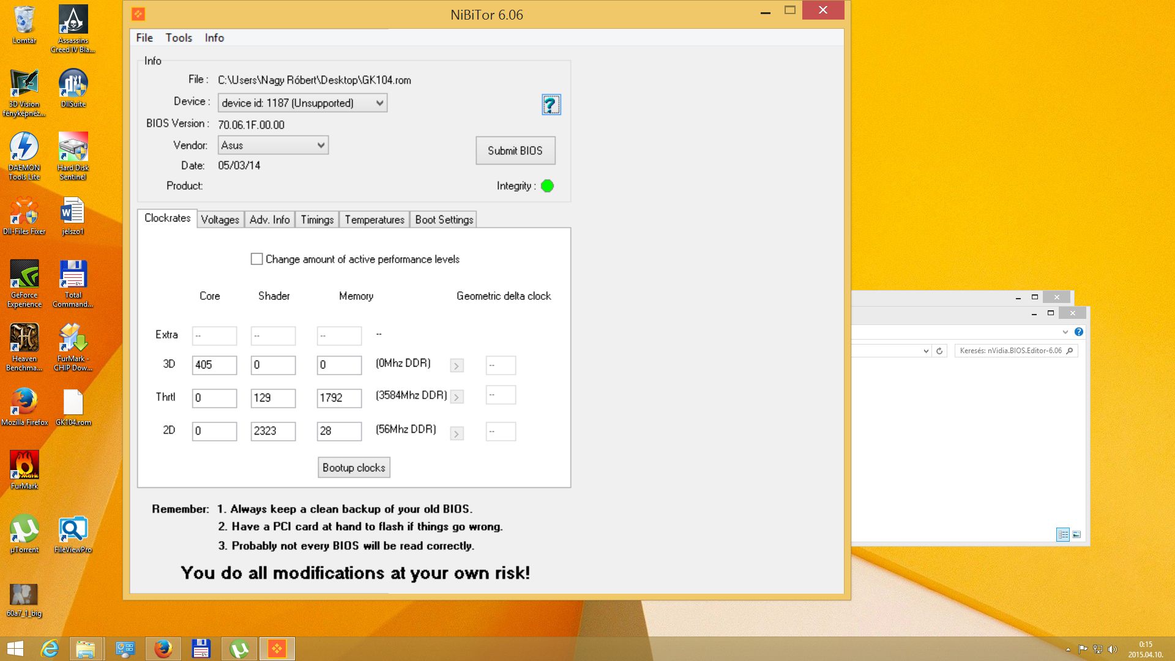Open the Device dropdown list

pos(302,103)
